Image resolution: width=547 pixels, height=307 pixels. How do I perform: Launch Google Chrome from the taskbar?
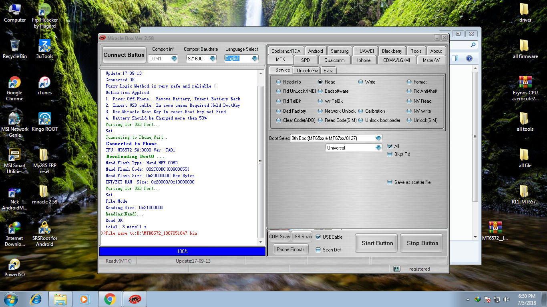pyautogui.click(x=110, y=299)
